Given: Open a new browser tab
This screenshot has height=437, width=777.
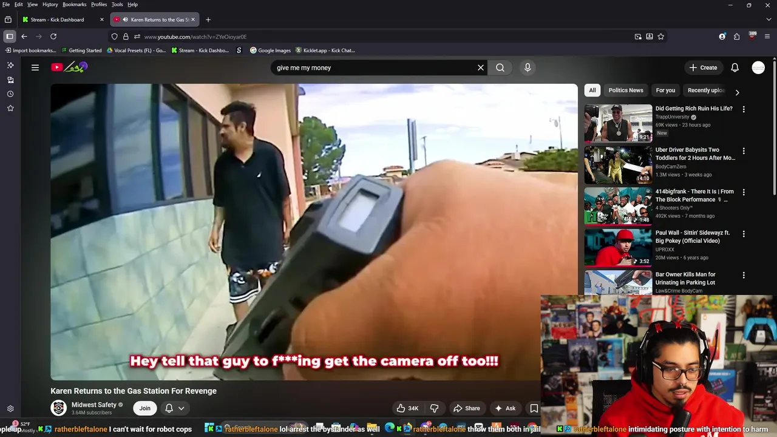Looking at the screenshot, I should point(208,19).
